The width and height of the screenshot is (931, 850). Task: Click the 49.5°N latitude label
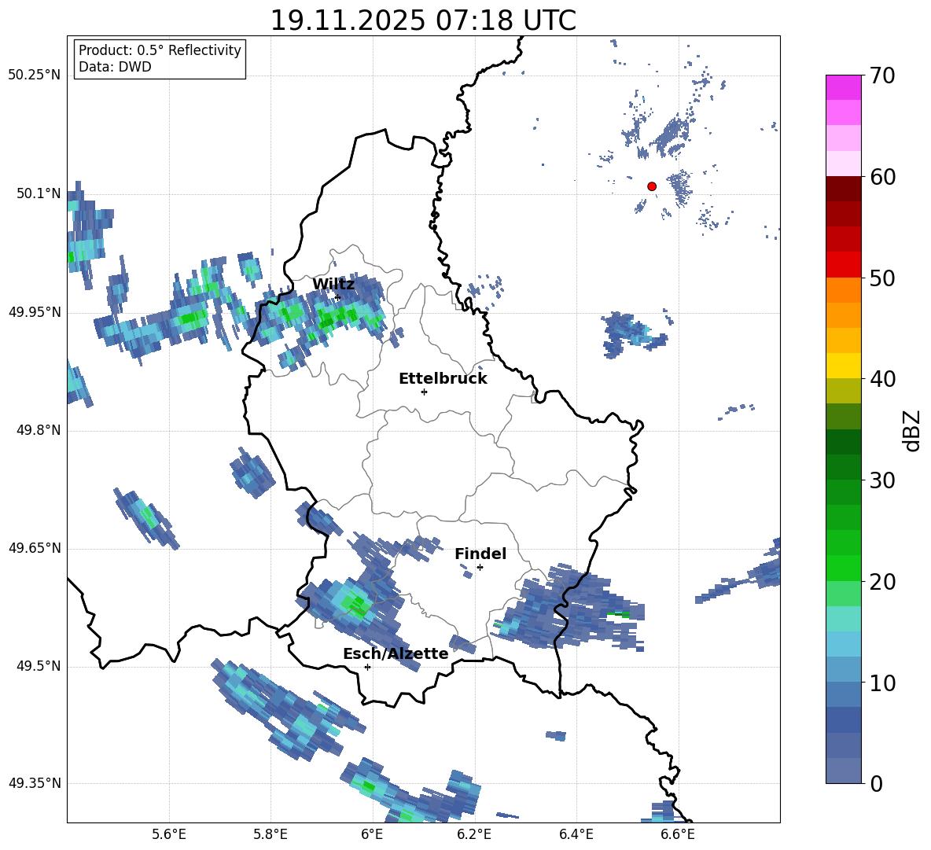pyautogui.click(x=38, y=667)
